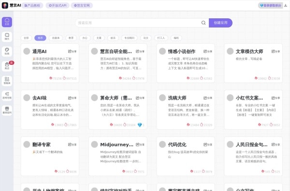Select the 打工人 category tab
290x191 pixels.
(x=161, y=38)
